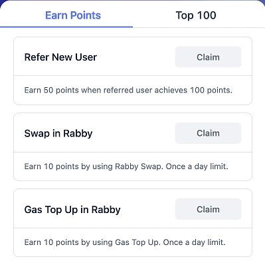The height and width of the screenshot is (267, 265).
Task: Claim the Swap in Rabby reward
Action: coord(208,133)
